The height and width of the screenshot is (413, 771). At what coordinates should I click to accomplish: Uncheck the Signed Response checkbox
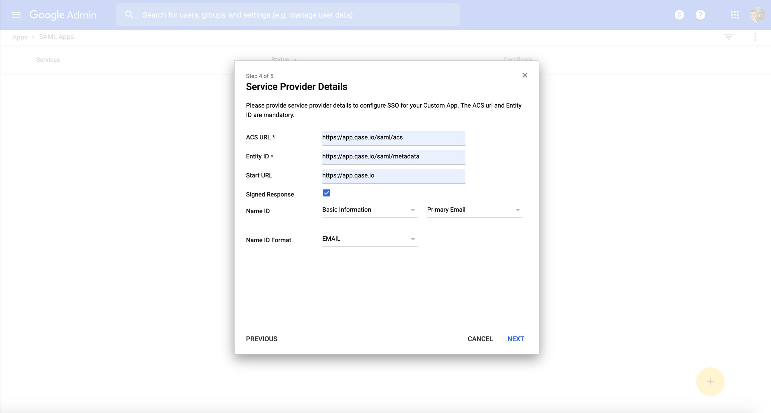coord(327,193)
